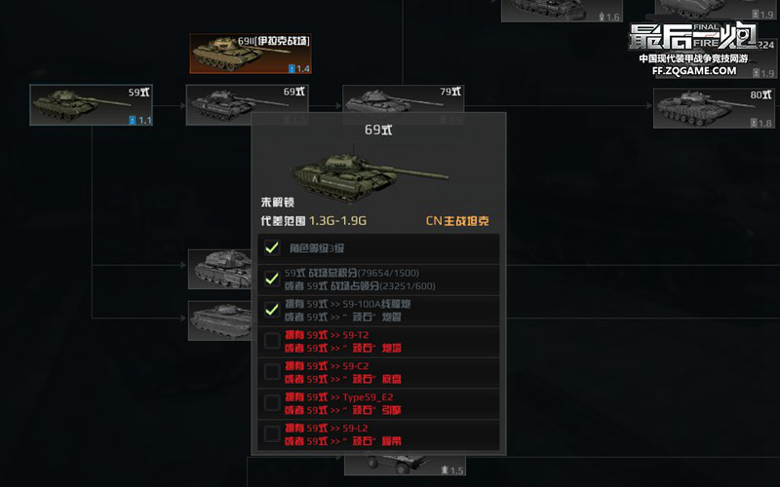
Task: Select the 80式 tank node
Action: click(714, 108)
